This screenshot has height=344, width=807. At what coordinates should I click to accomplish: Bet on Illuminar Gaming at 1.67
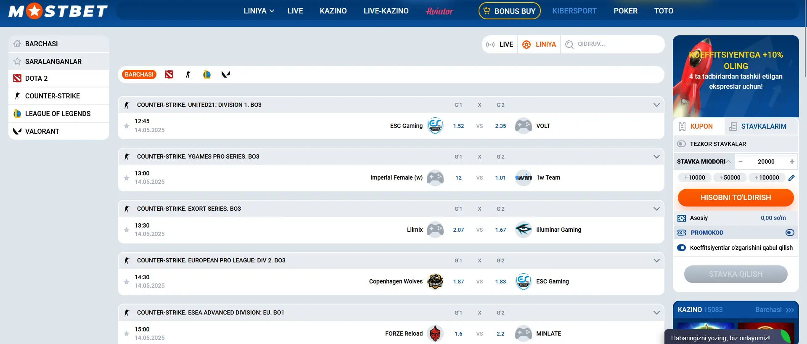[x=500, y=230]
